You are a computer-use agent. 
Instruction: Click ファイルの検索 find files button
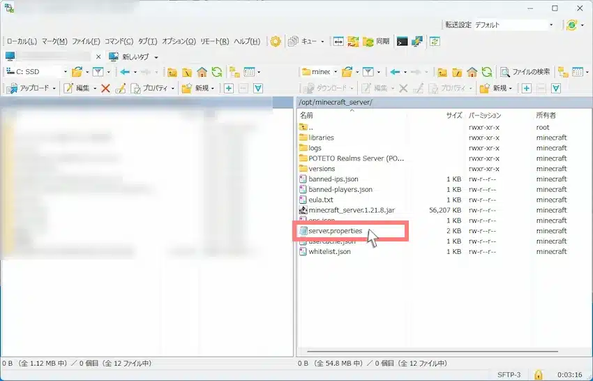click(525, 72)
